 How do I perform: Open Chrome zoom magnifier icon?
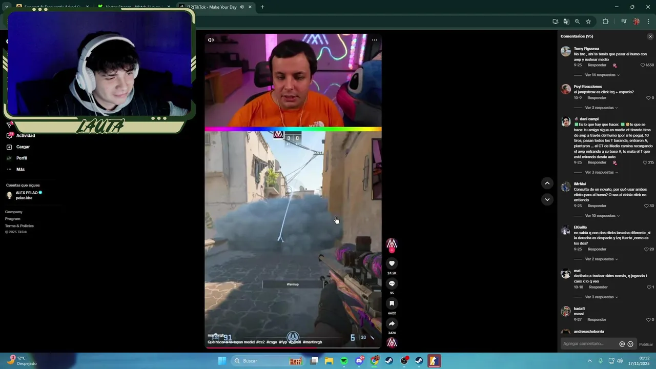click(577, 22)
